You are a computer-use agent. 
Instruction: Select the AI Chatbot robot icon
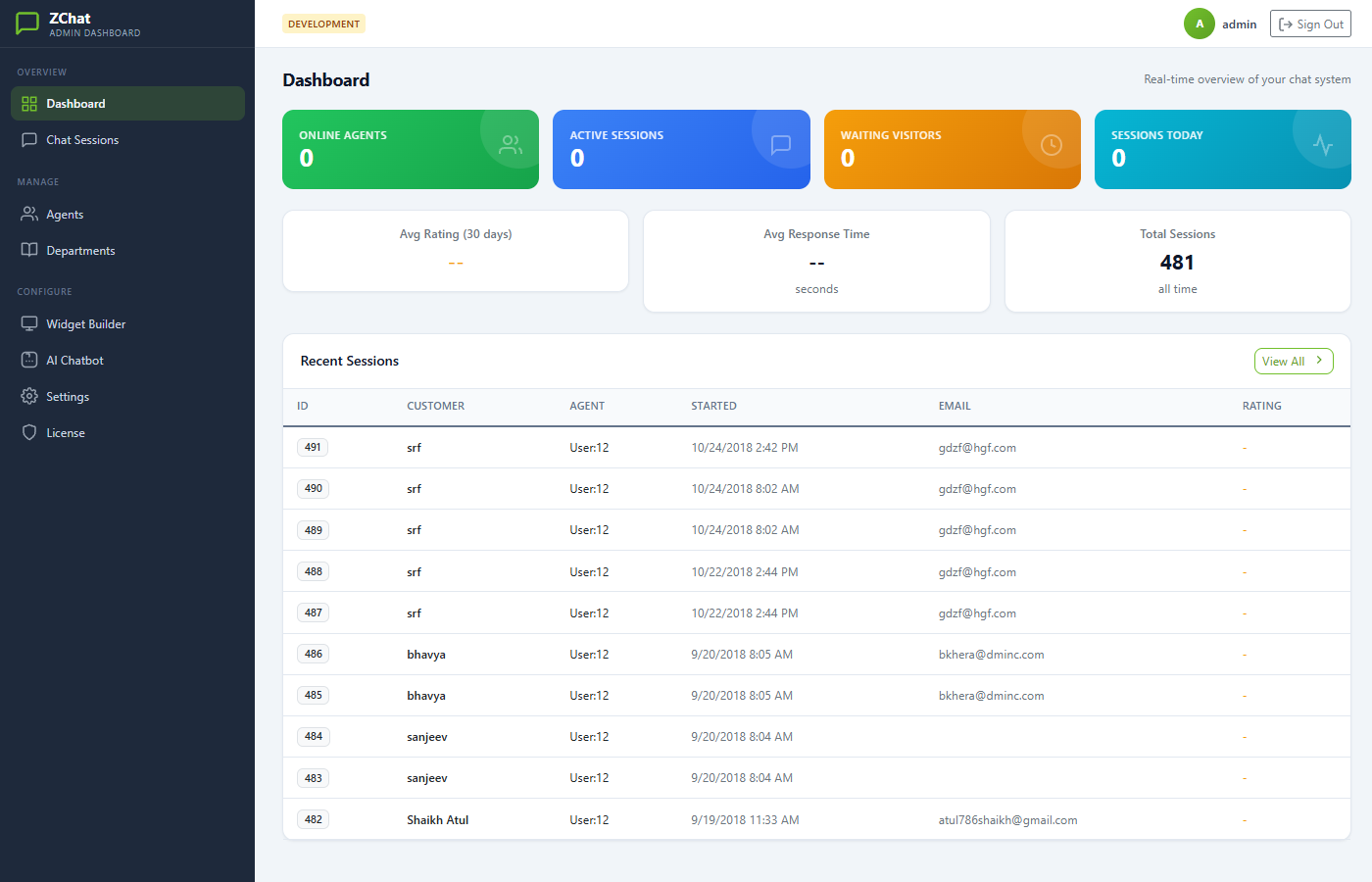click(30, 360)
